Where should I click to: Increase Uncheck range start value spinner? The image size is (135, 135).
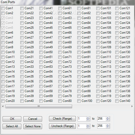[x=88, y=125]
